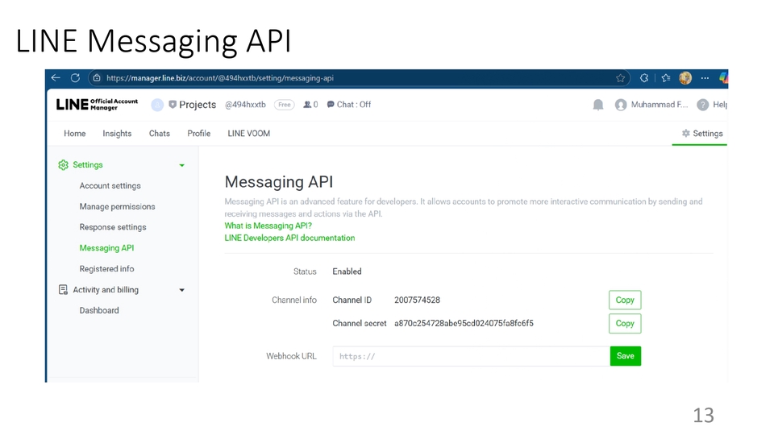The height and width of the screenshot is (435, 774).
Task: Click the Muhammad F profile avatar
Action: coord(621,105)
